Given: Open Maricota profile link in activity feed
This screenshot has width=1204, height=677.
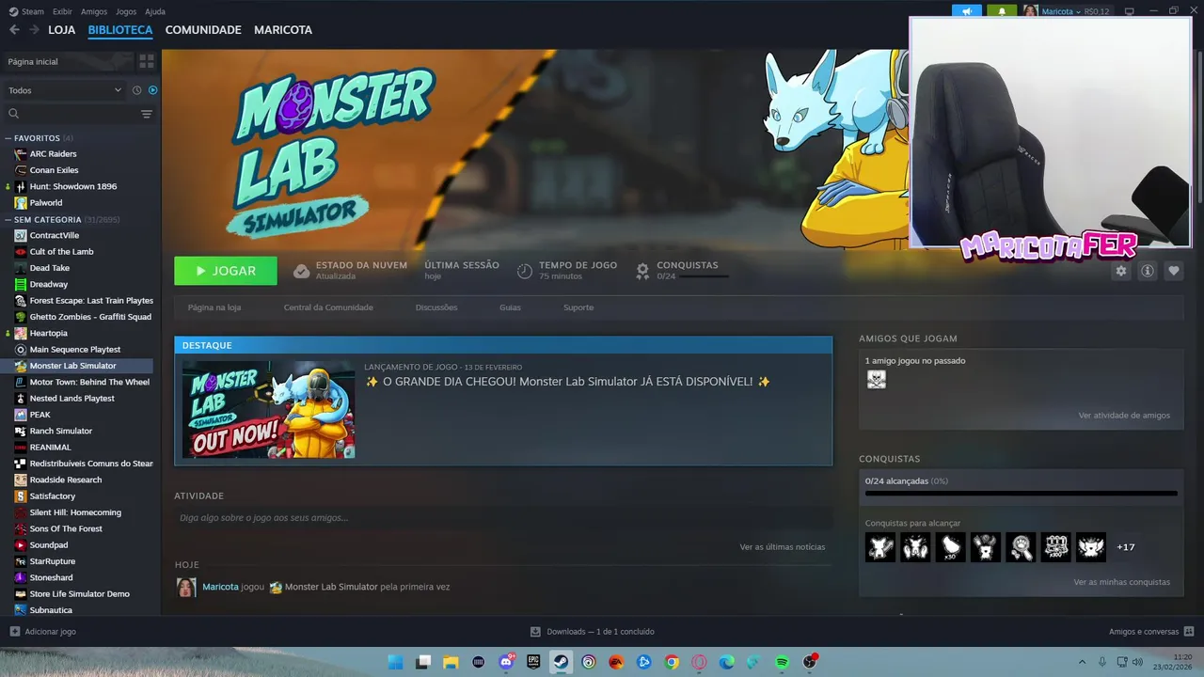Looking at the screenshot, I should (x=220, y=587).
